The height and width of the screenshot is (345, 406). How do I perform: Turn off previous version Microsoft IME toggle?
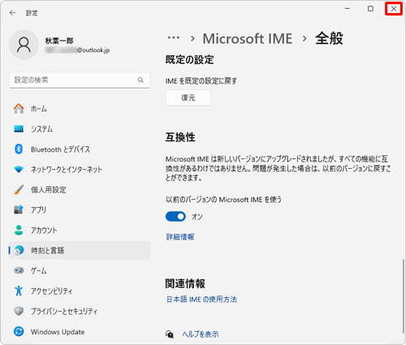(175, 217)
